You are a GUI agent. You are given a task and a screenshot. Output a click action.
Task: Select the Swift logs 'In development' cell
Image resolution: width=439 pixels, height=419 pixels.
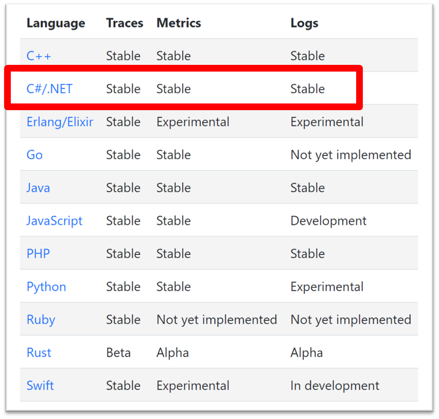coord(335,386)
